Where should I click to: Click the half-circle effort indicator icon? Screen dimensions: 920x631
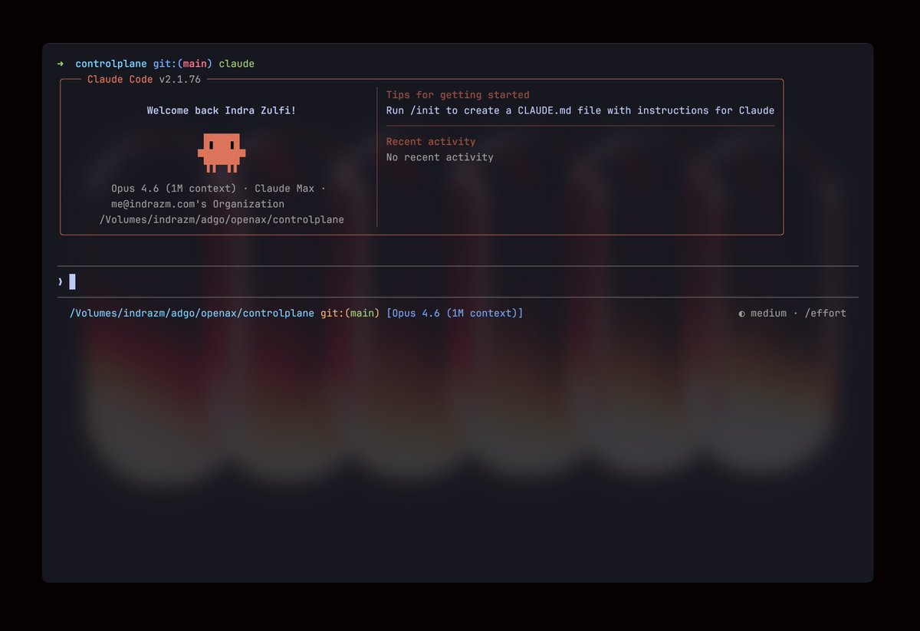741,314
